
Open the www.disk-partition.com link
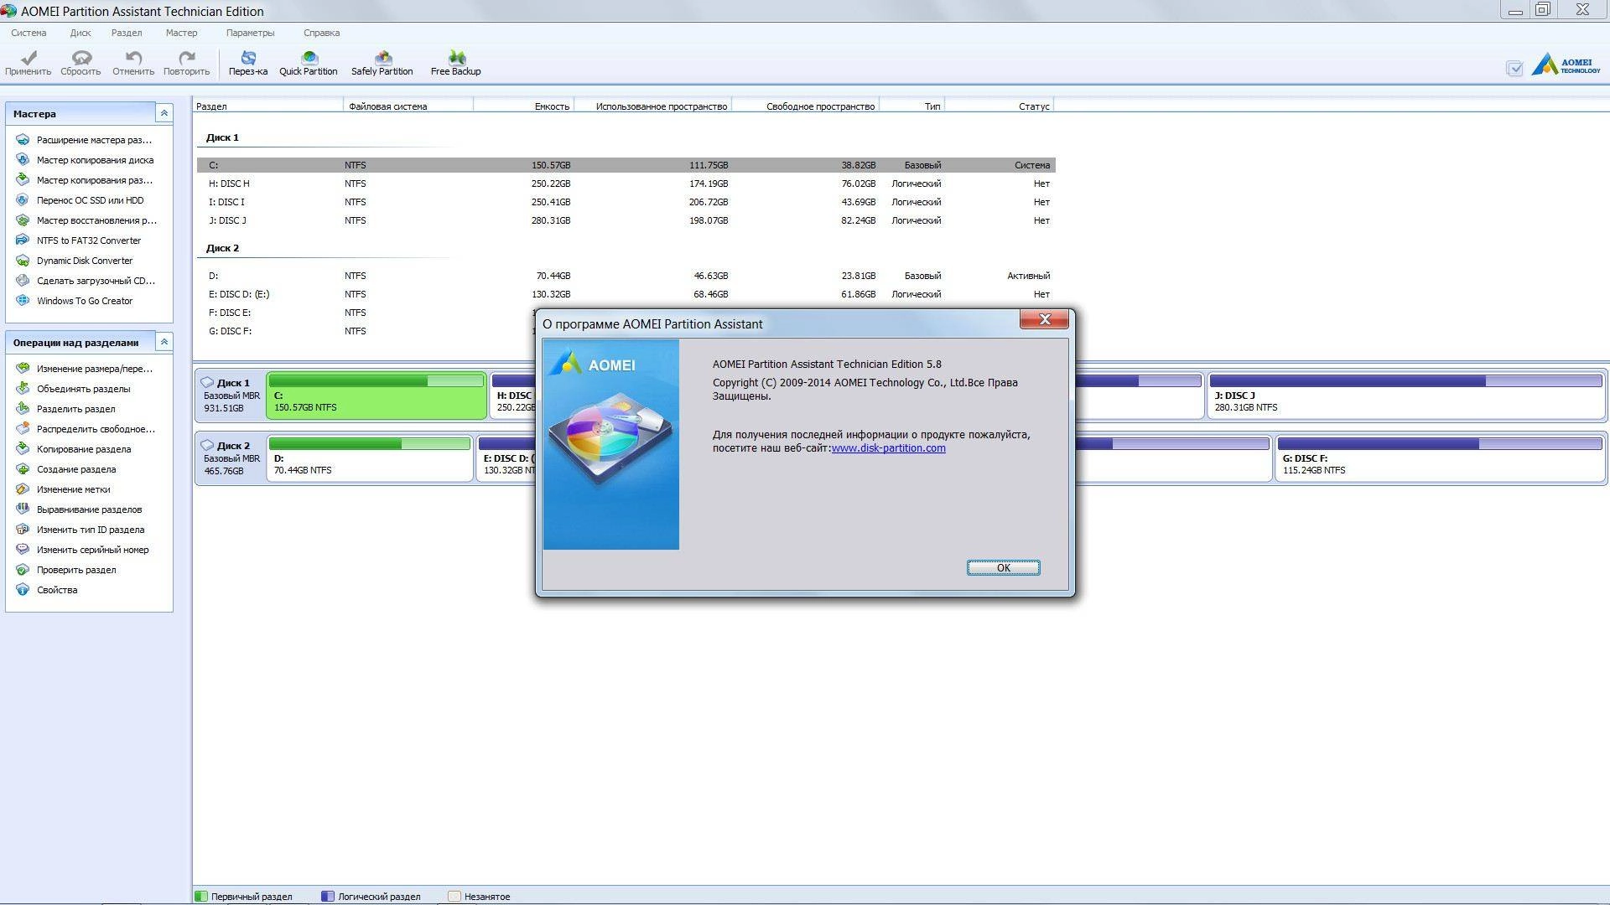coord(889,447)
